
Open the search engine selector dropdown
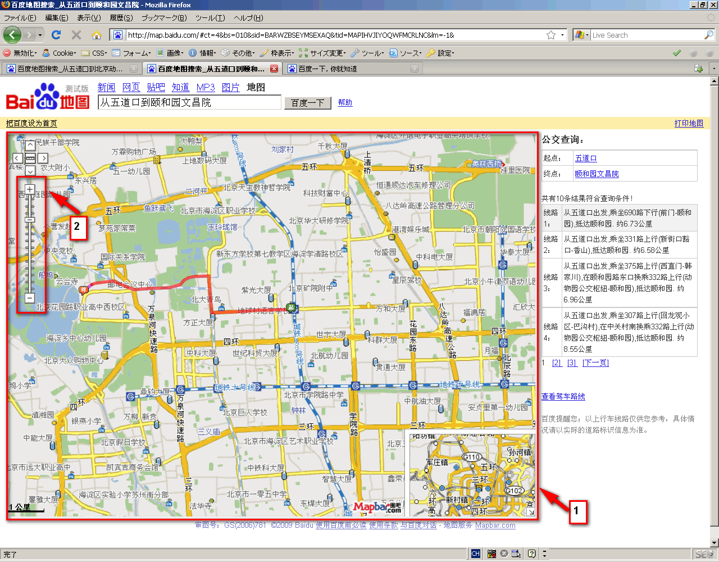[x=581, y=35]
